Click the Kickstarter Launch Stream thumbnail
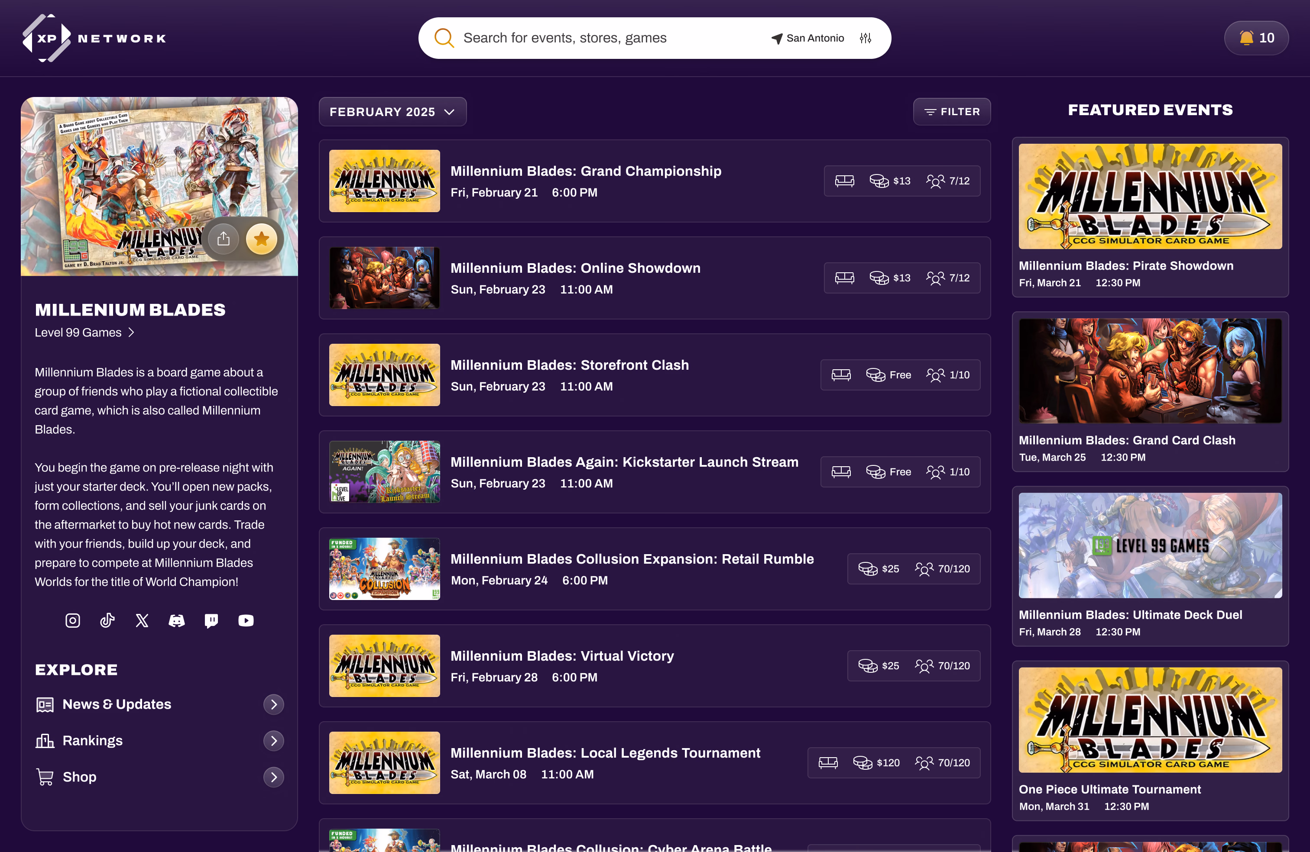1310x852 pixels. [x=384, y=472]
